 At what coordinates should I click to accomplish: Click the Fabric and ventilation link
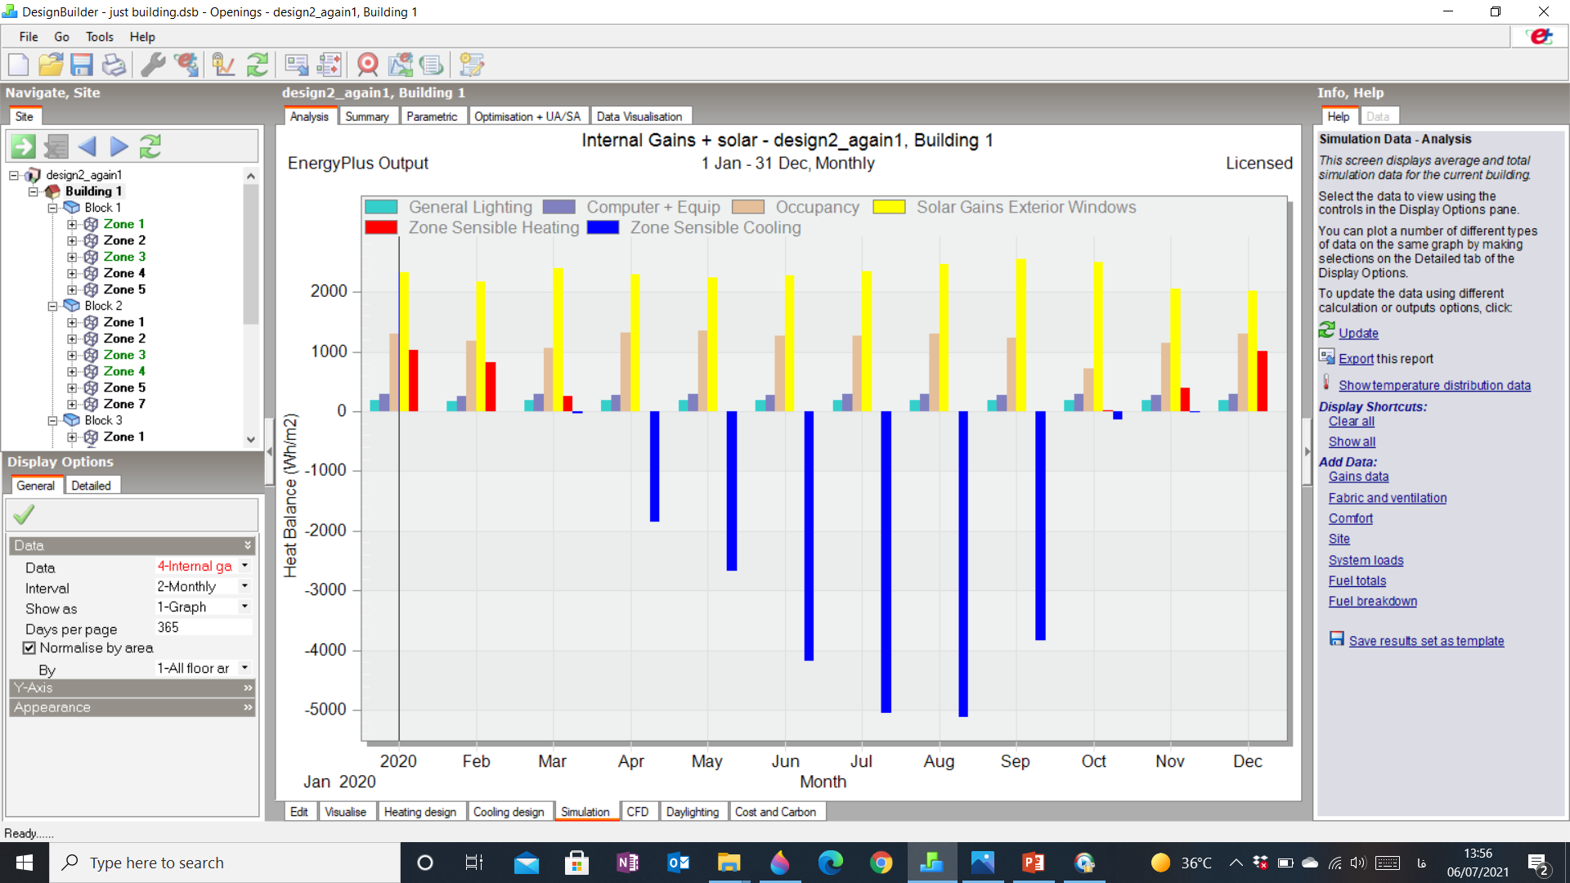[x=1388, y=498]
